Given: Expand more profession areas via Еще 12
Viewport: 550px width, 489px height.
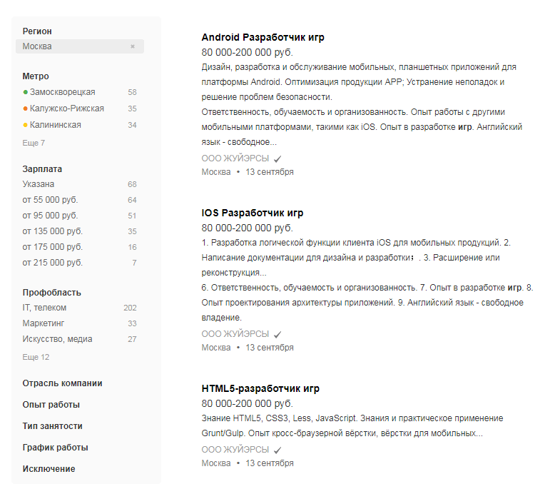Looking at the screenshot, I should [36, 357].
